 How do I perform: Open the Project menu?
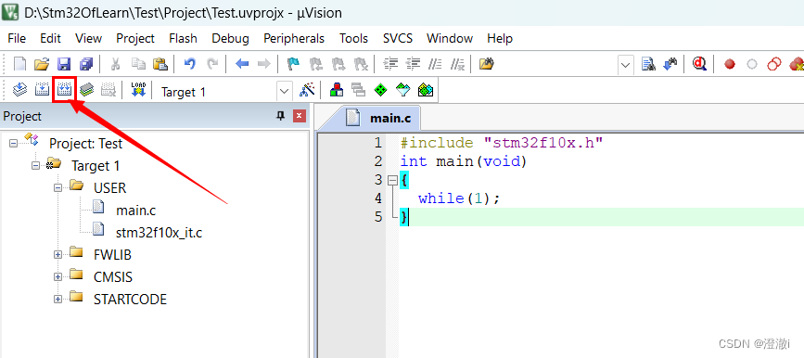point(135,38)
